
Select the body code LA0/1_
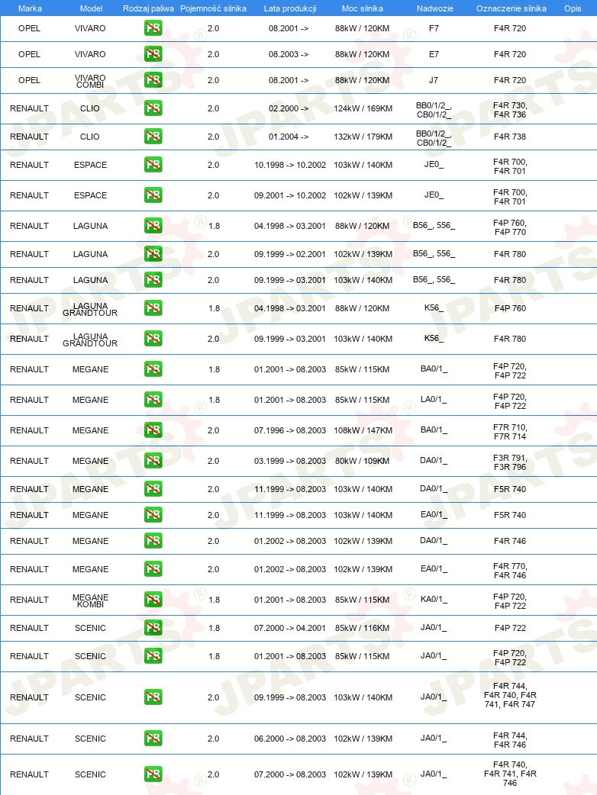pos(434,400)
